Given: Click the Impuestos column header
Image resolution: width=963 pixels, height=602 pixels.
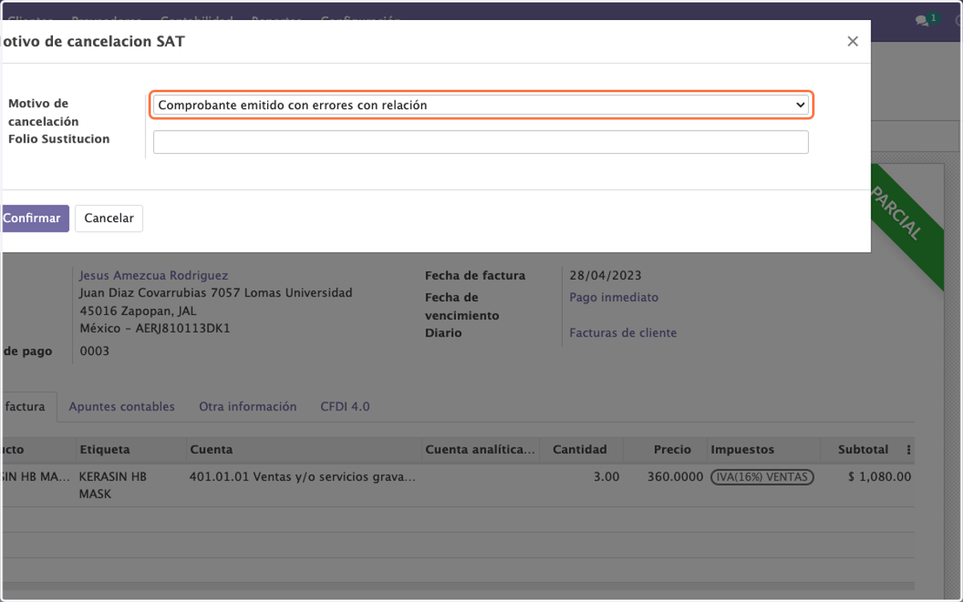Looking at the screenshot, I should pos(763,450).
